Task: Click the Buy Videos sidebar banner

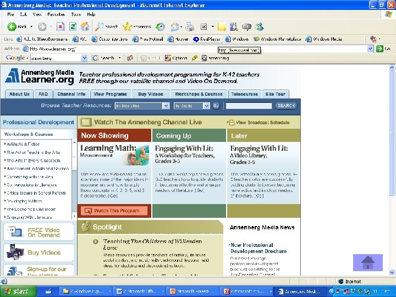Action: click(38, 252)
